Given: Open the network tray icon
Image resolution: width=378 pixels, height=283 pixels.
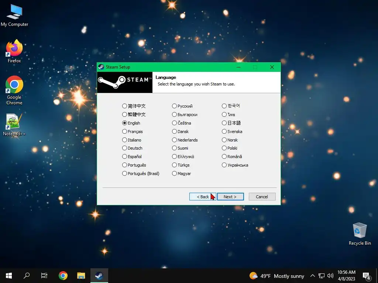Looking at the screenshot, I should click(322, 276).
